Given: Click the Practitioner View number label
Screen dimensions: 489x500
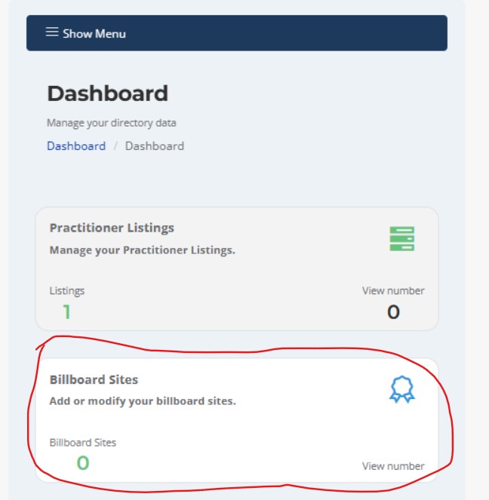Looking at the screenshot, I should tap(393, 291).
